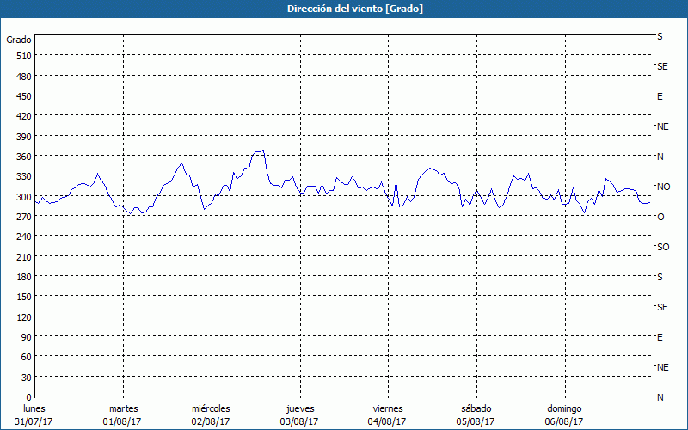Click the 90 degree axis label
The width and height of the screenshot is (688, 430).
[x=25, y=337]
